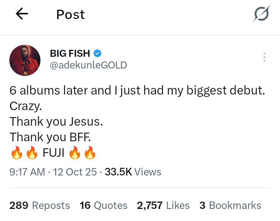View the 2,757 Likes list
This screenshot has width=280, height=221.
(163, 205)
